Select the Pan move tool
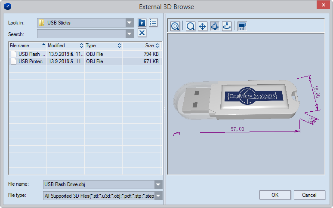 [203, 26]
